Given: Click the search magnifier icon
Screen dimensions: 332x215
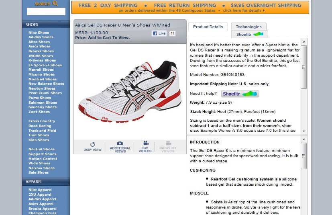Looking at the screenshot, I should pyautogui.click(x=55, y=3).
